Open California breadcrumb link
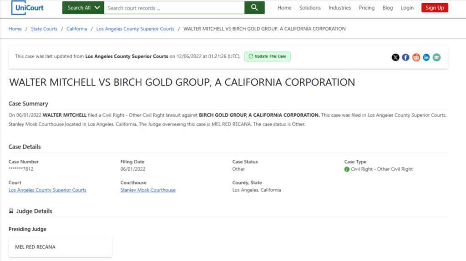 coord(76,29)
